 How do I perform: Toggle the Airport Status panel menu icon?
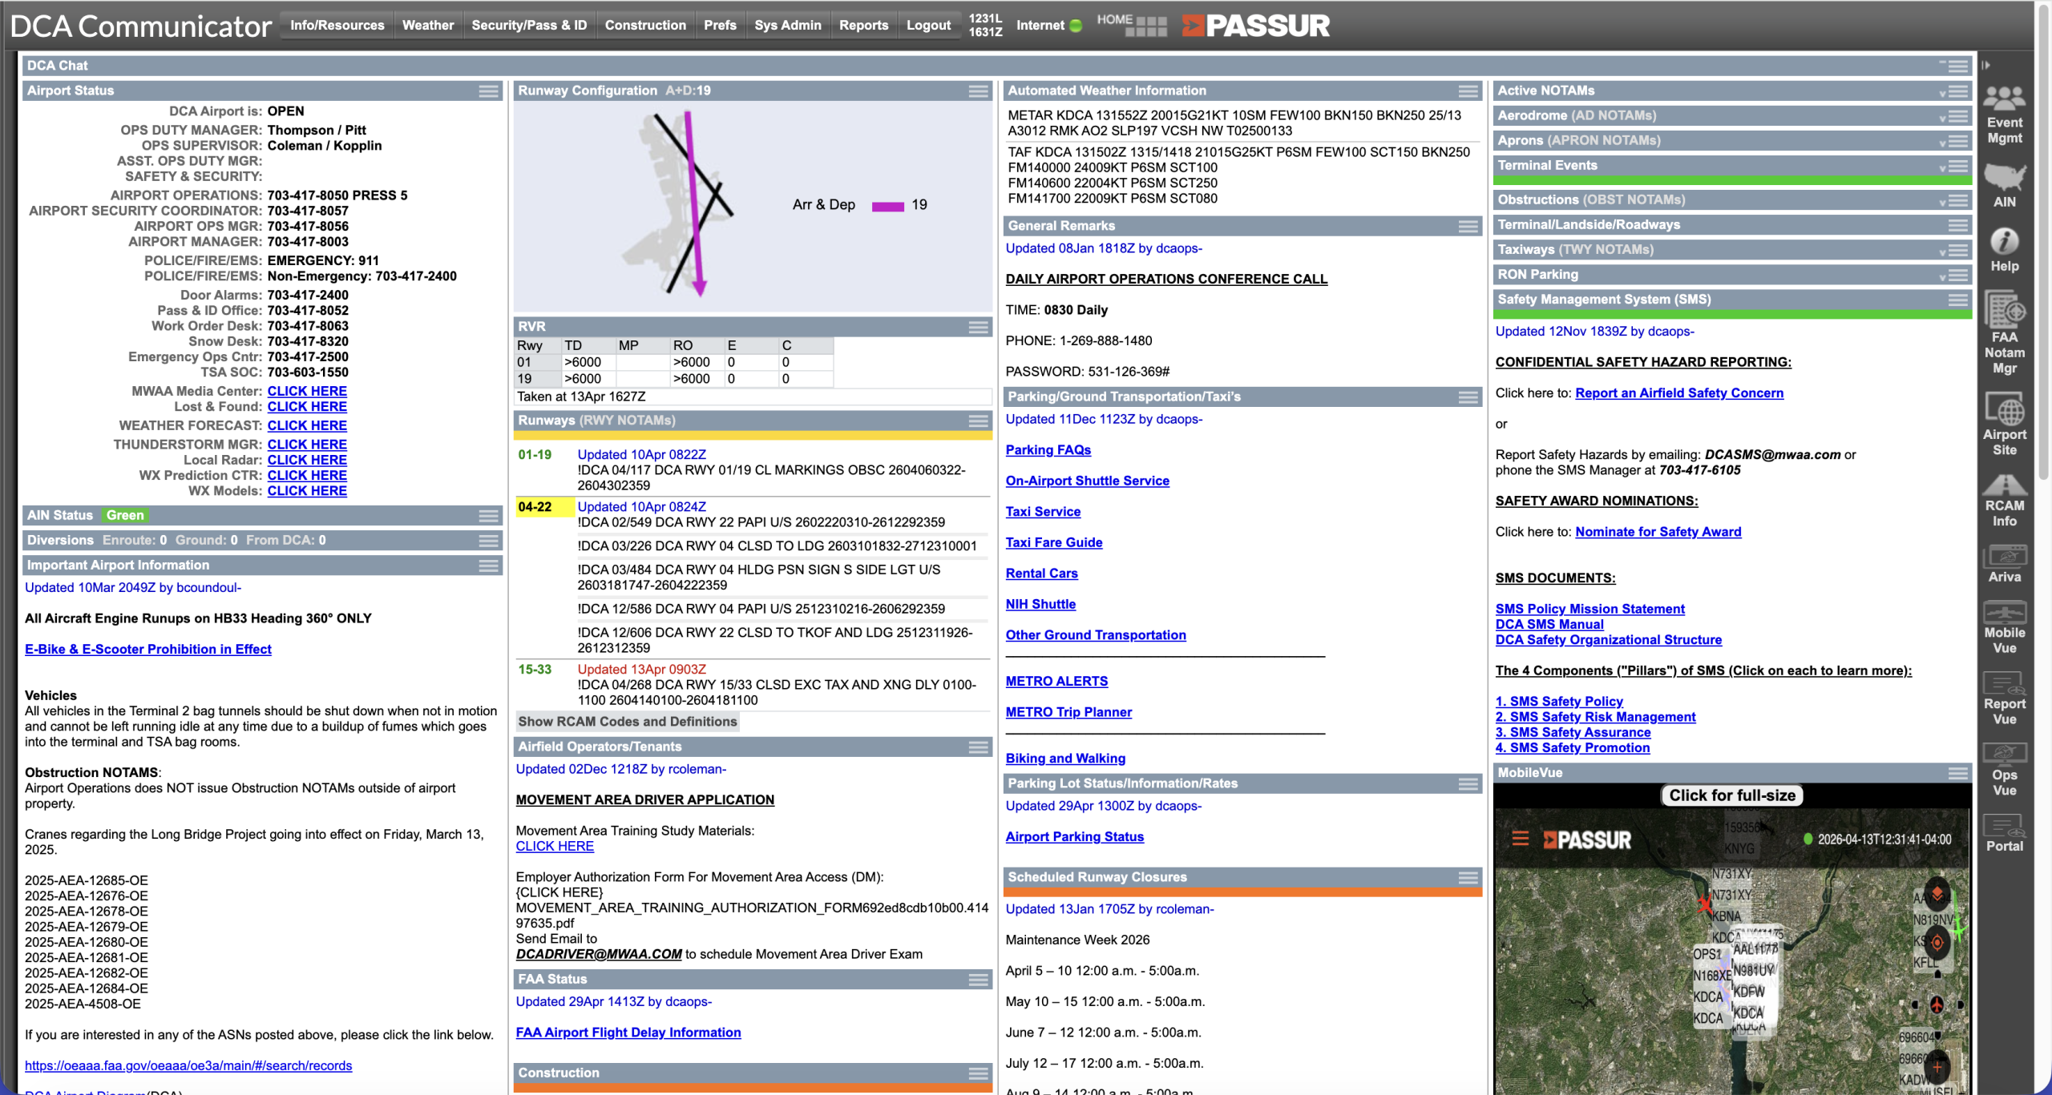point(488,91)
